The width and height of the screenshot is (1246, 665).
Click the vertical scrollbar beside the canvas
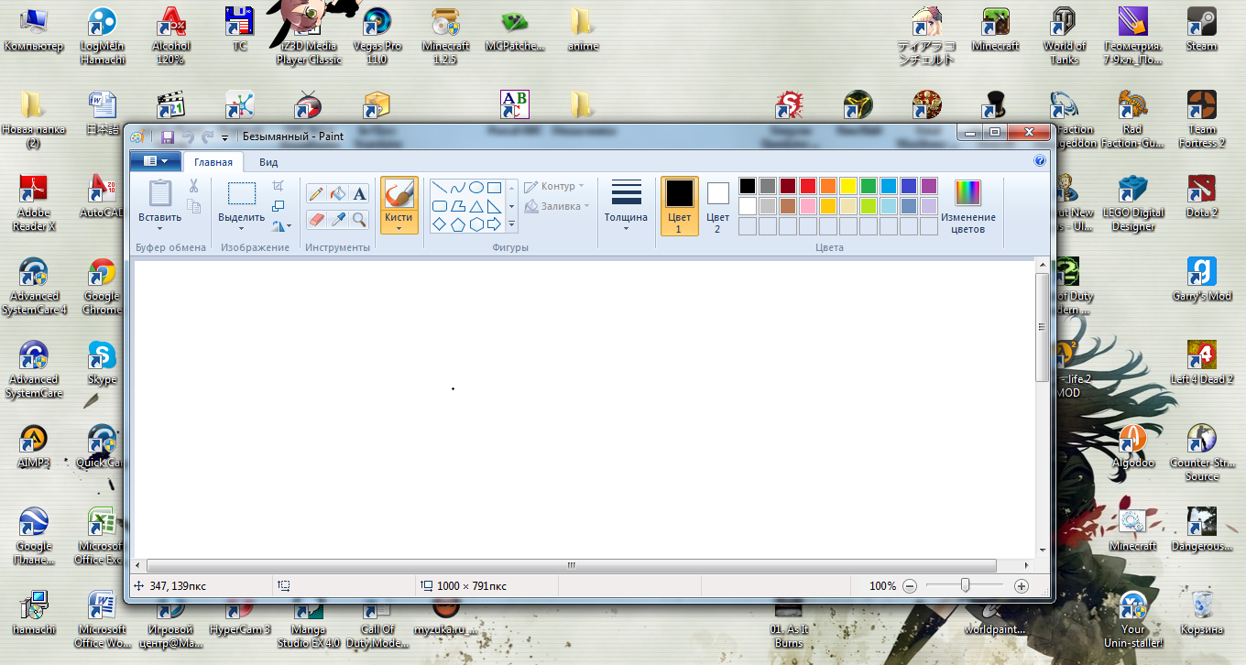tap(1042, 327)
